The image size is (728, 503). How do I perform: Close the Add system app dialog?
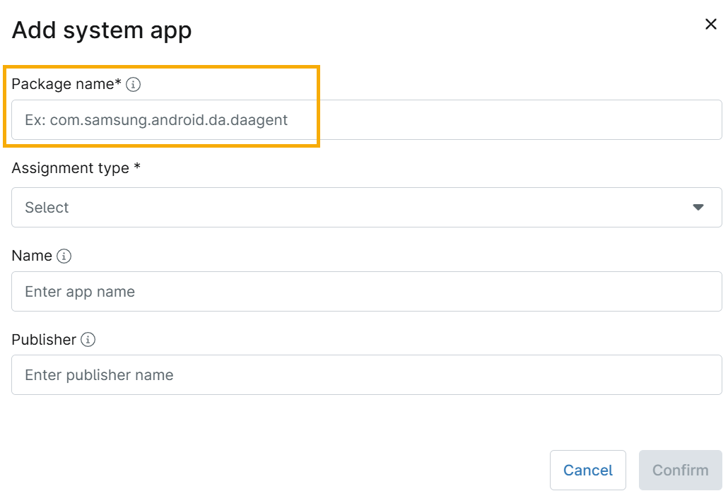coord(711,25)
